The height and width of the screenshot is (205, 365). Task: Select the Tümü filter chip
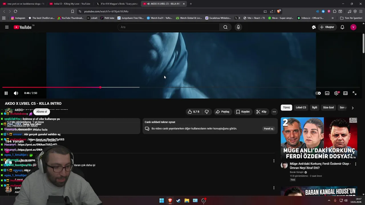286,108
